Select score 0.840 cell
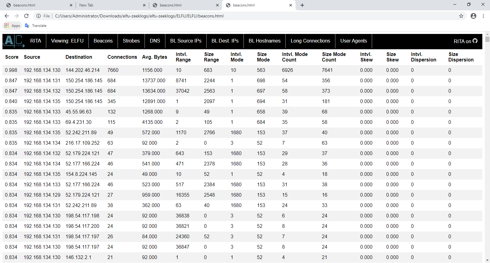 [x=11, y=102]
